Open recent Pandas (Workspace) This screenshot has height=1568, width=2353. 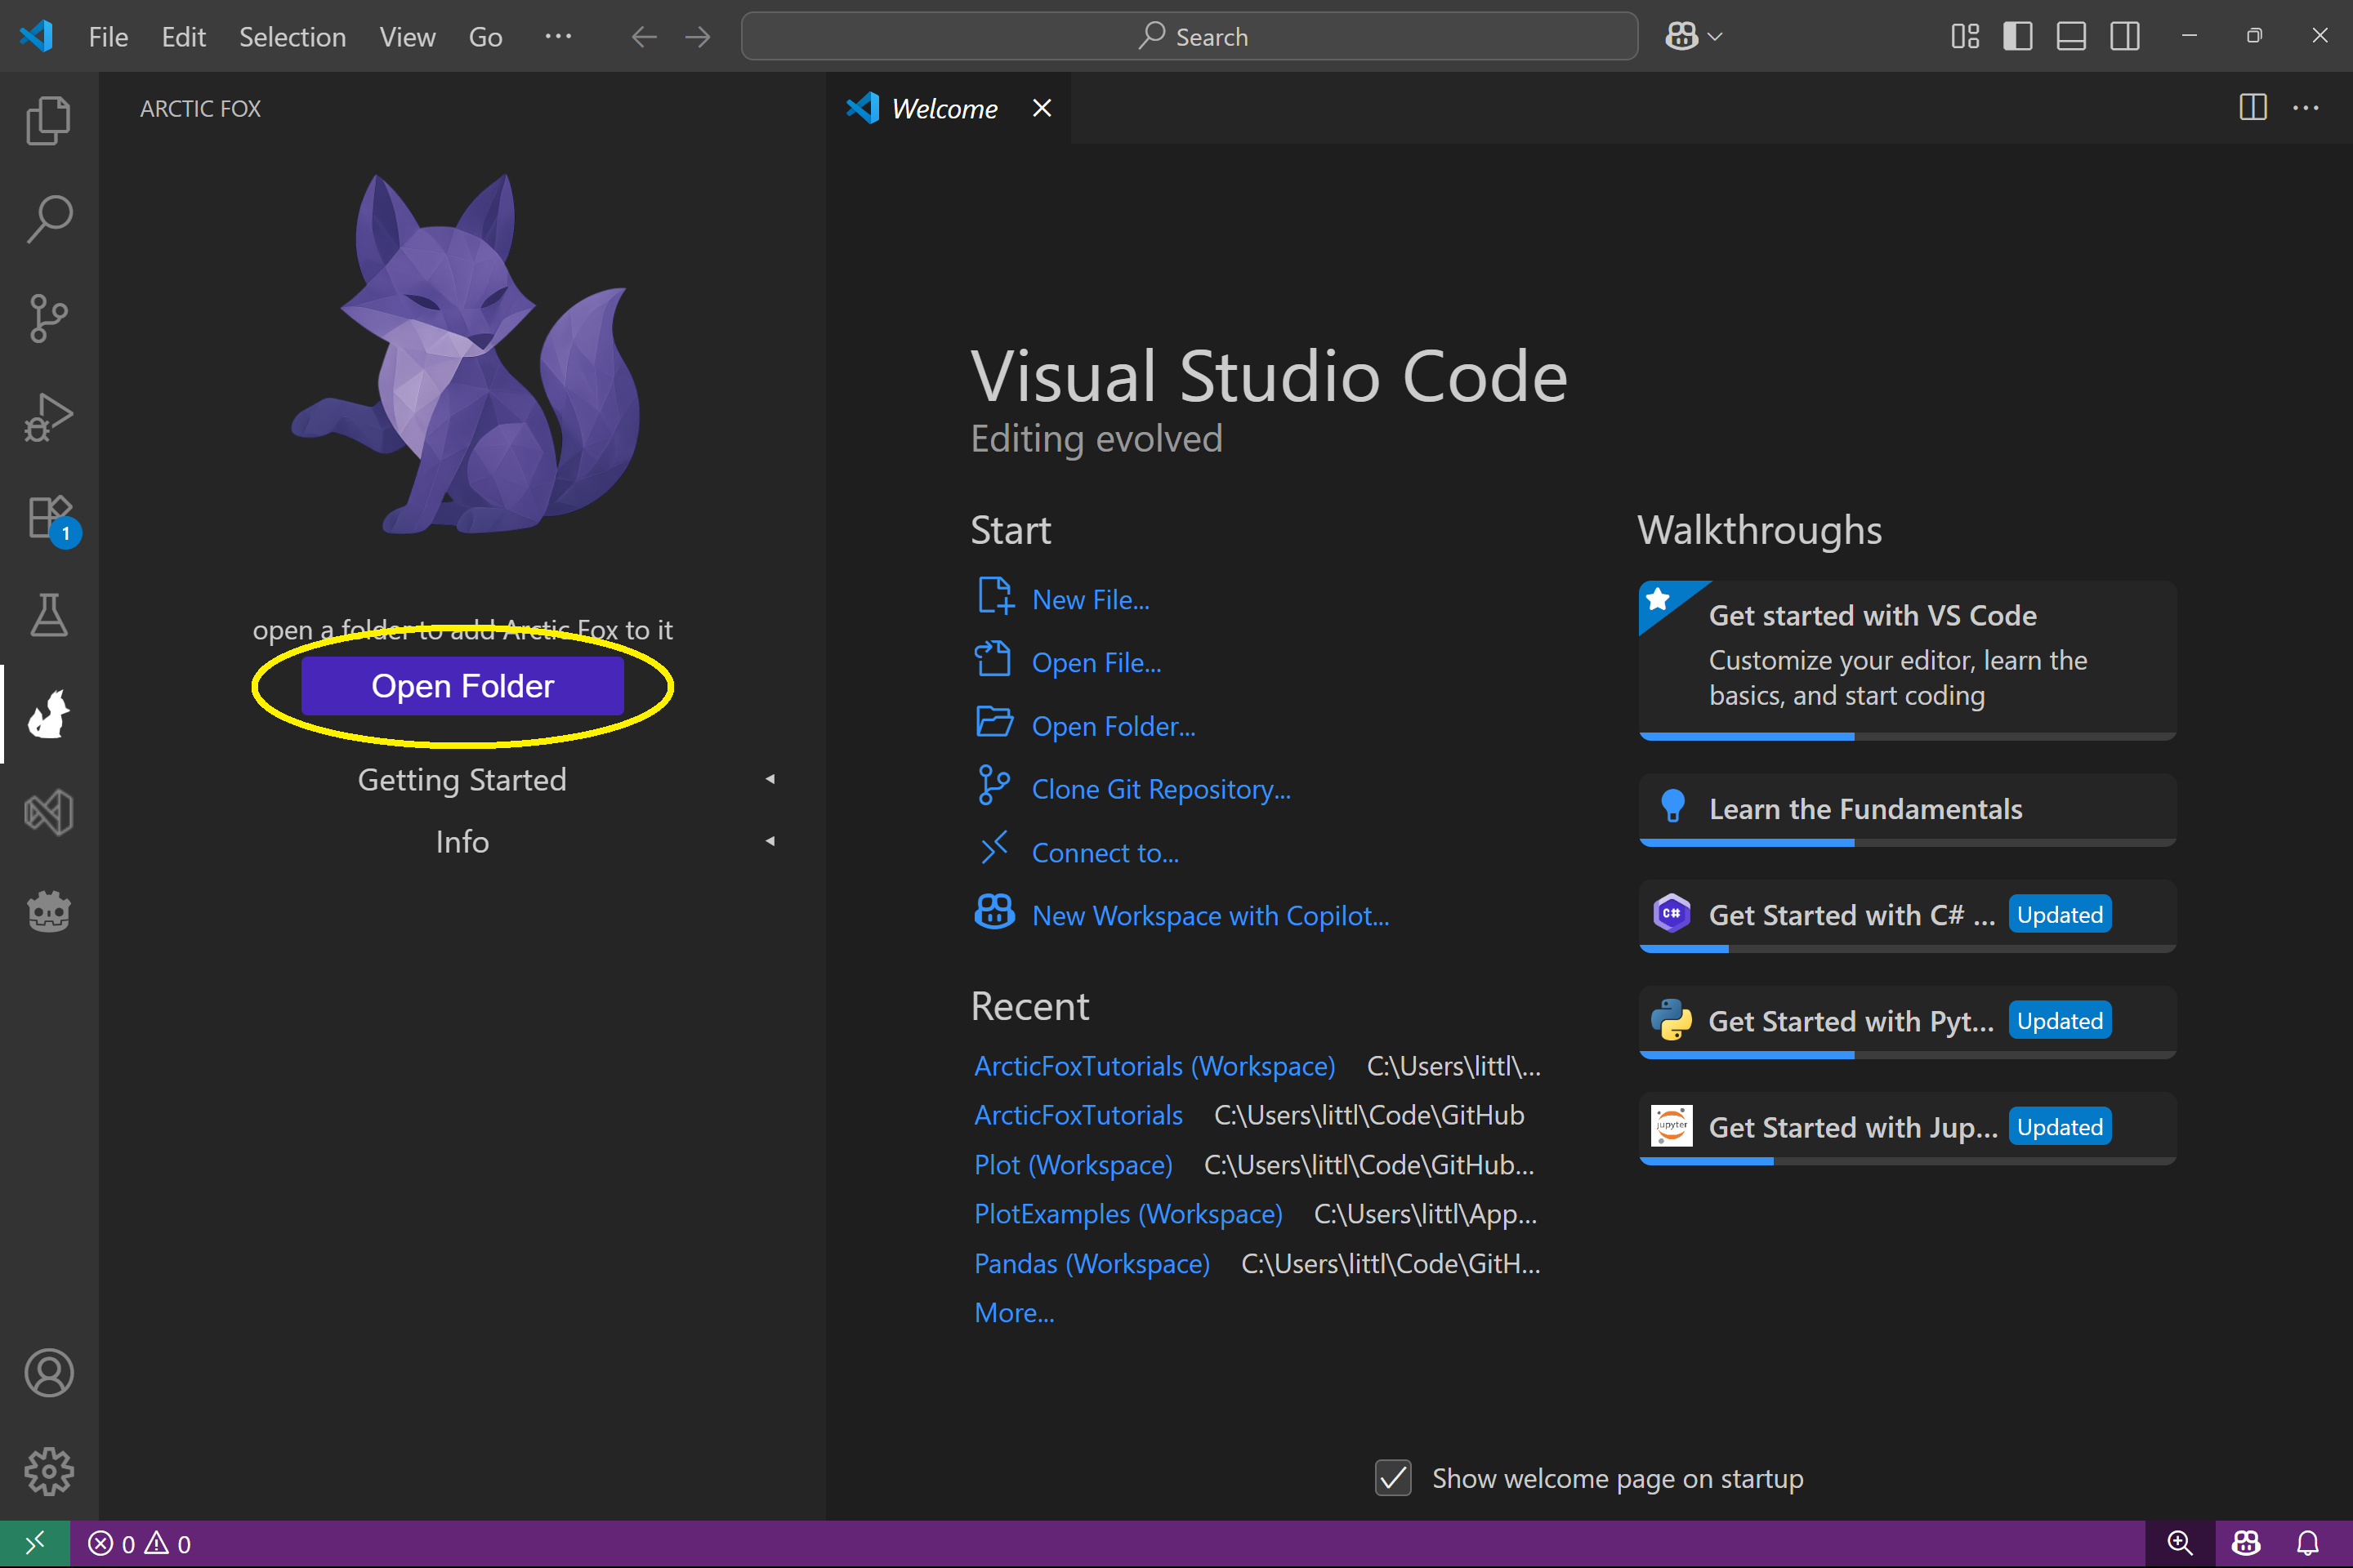click(1092, 1264)
